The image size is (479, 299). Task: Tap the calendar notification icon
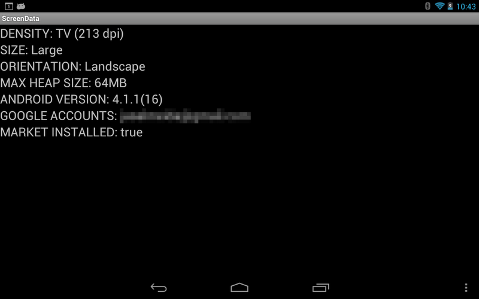pyautogui.click(x=9, y=6)
